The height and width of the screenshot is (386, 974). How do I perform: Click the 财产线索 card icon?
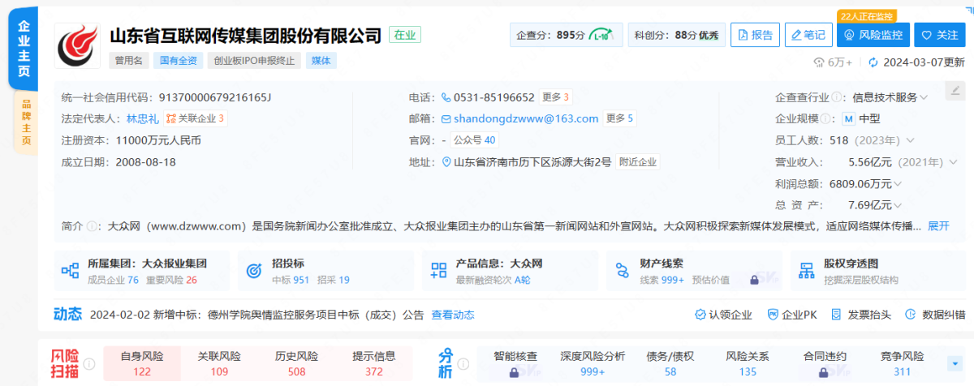point(623,270)
